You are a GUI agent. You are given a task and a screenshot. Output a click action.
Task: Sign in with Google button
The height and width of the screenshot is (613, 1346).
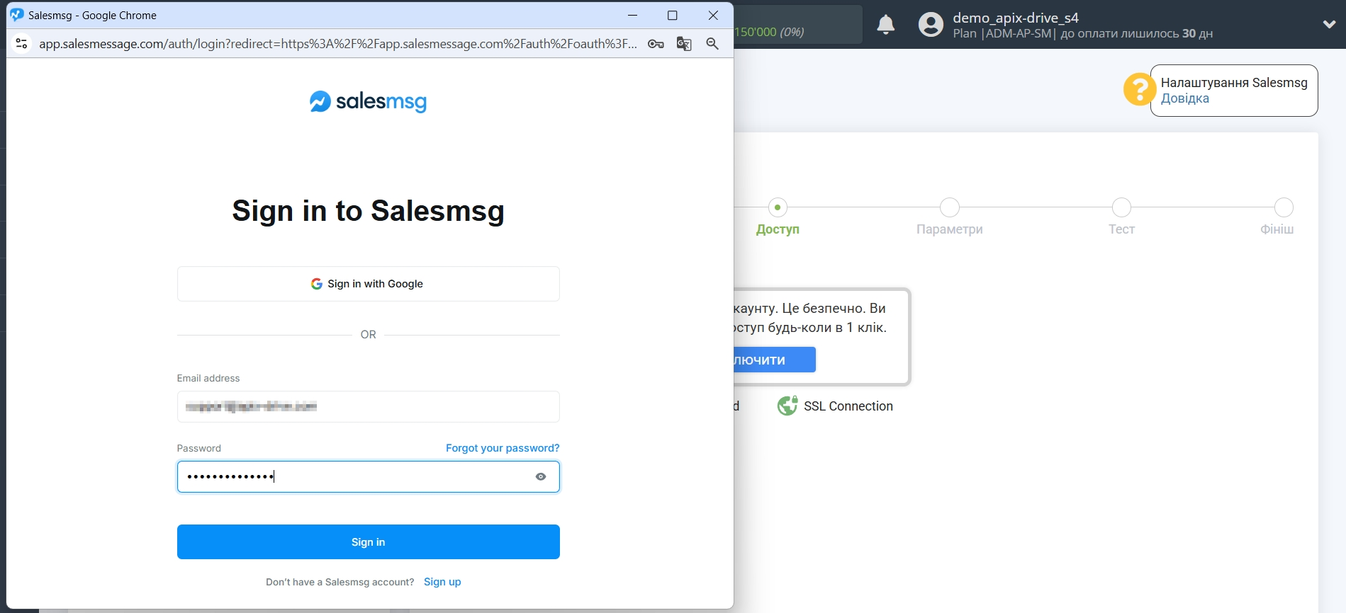tap(369, 284)
